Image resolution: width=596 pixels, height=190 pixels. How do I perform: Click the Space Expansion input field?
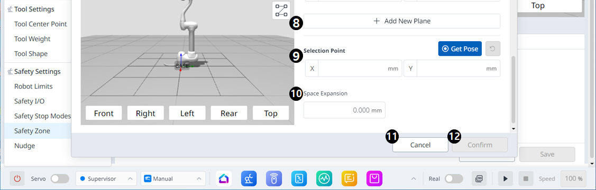coord(344,110)
